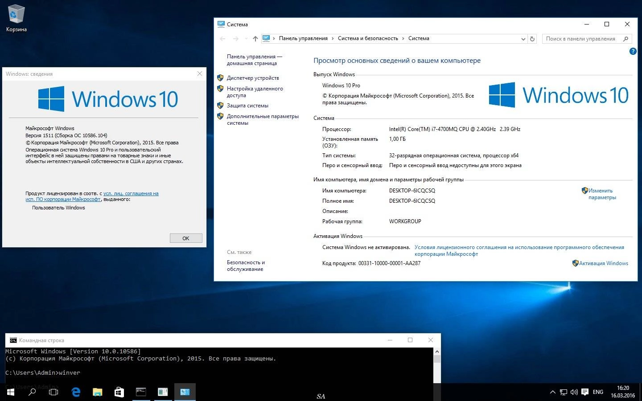
Task: Click the Command Prompt title bar icon
Action: [13, 340]
